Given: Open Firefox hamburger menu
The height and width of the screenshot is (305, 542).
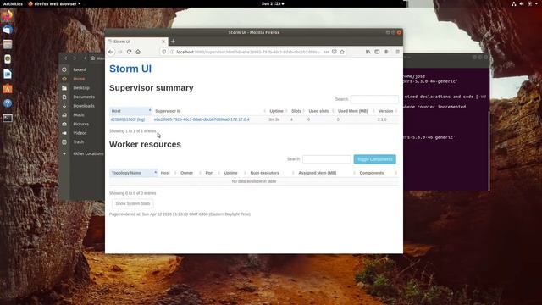Looking at the screenshot, I should coord(397,52).
